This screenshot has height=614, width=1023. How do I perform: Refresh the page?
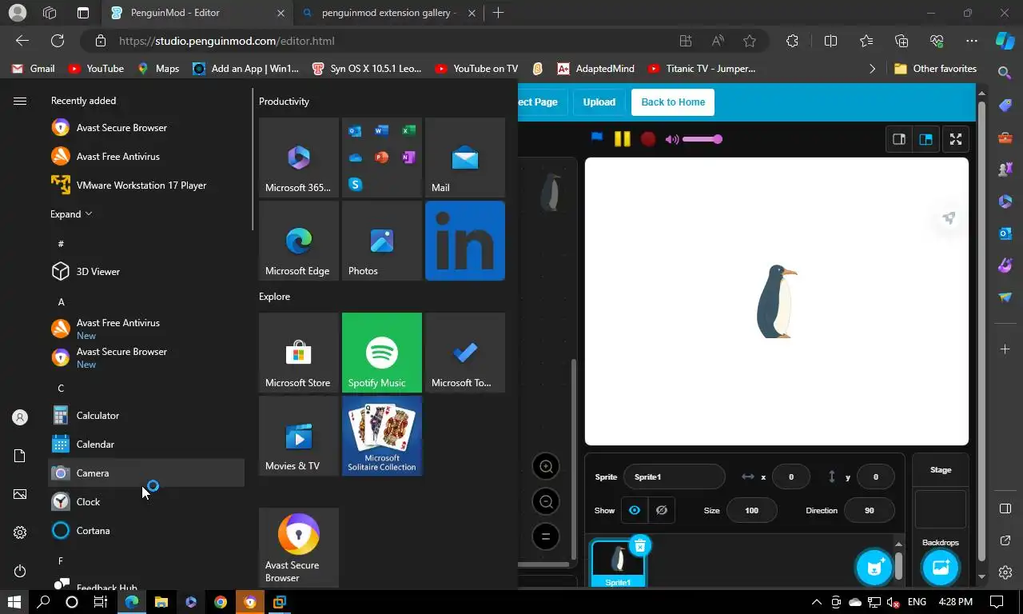click(x=58, y=41)
